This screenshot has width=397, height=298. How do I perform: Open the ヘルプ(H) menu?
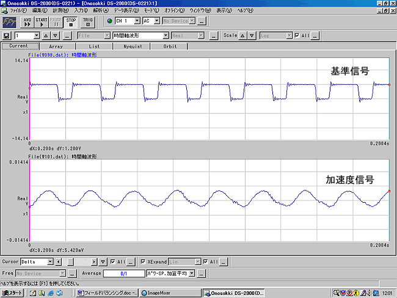[245, 10]
